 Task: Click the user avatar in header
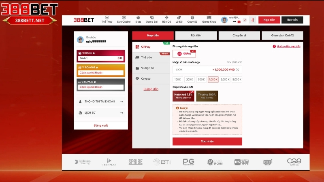tap(224, 20)
